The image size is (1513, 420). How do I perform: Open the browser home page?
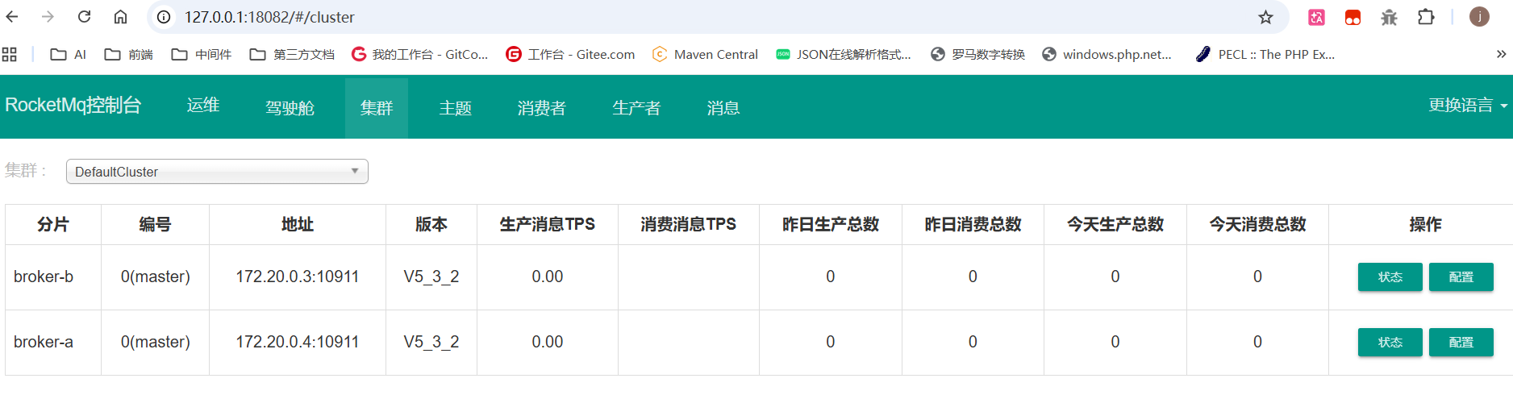120,17
